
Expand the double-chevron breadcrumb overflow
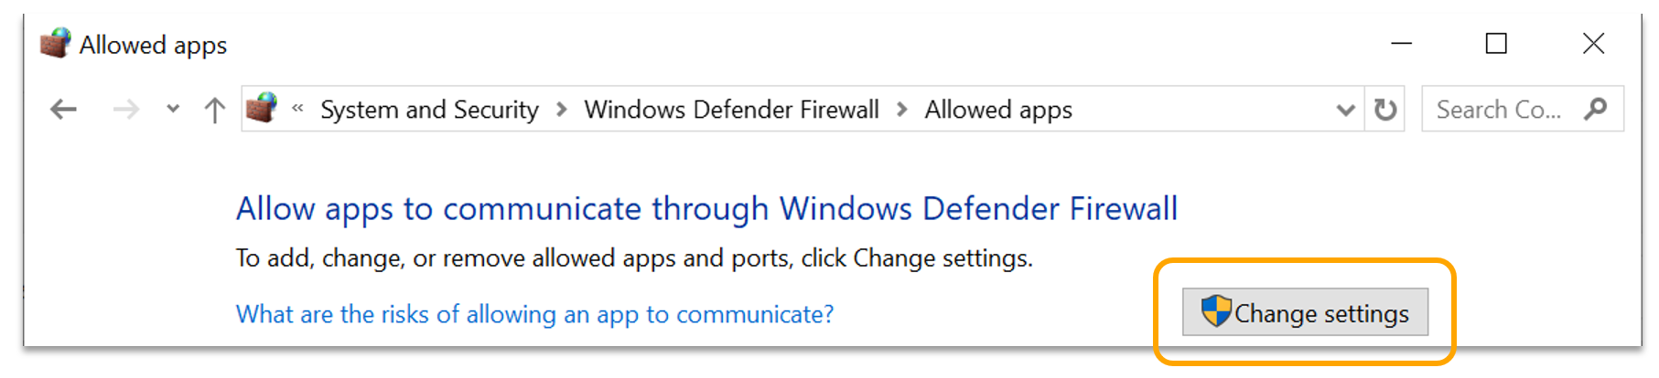(297, 109)
